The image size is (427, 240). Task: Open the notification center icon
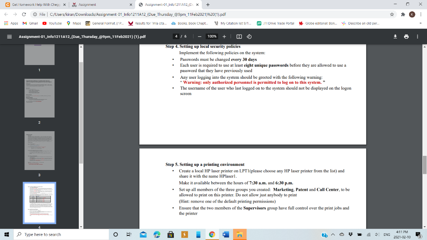click(419, 235)
